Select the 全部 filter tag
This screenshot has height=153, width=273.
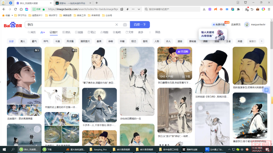pyautogui.click(x=11, y=41)
